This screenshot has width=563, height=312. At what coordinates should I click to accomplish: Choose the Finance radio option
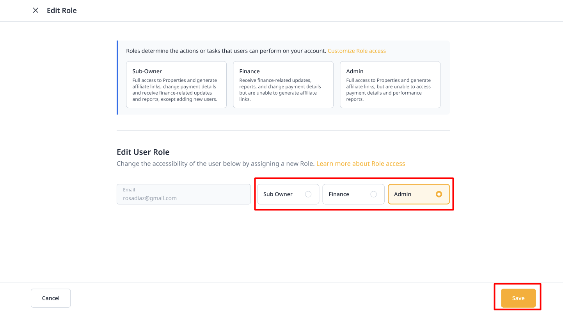(373, 194)
